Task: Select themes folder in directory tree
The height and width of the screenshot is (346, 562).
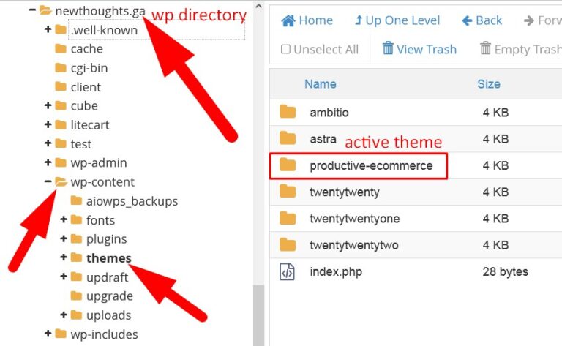Action: pos(108,257)
